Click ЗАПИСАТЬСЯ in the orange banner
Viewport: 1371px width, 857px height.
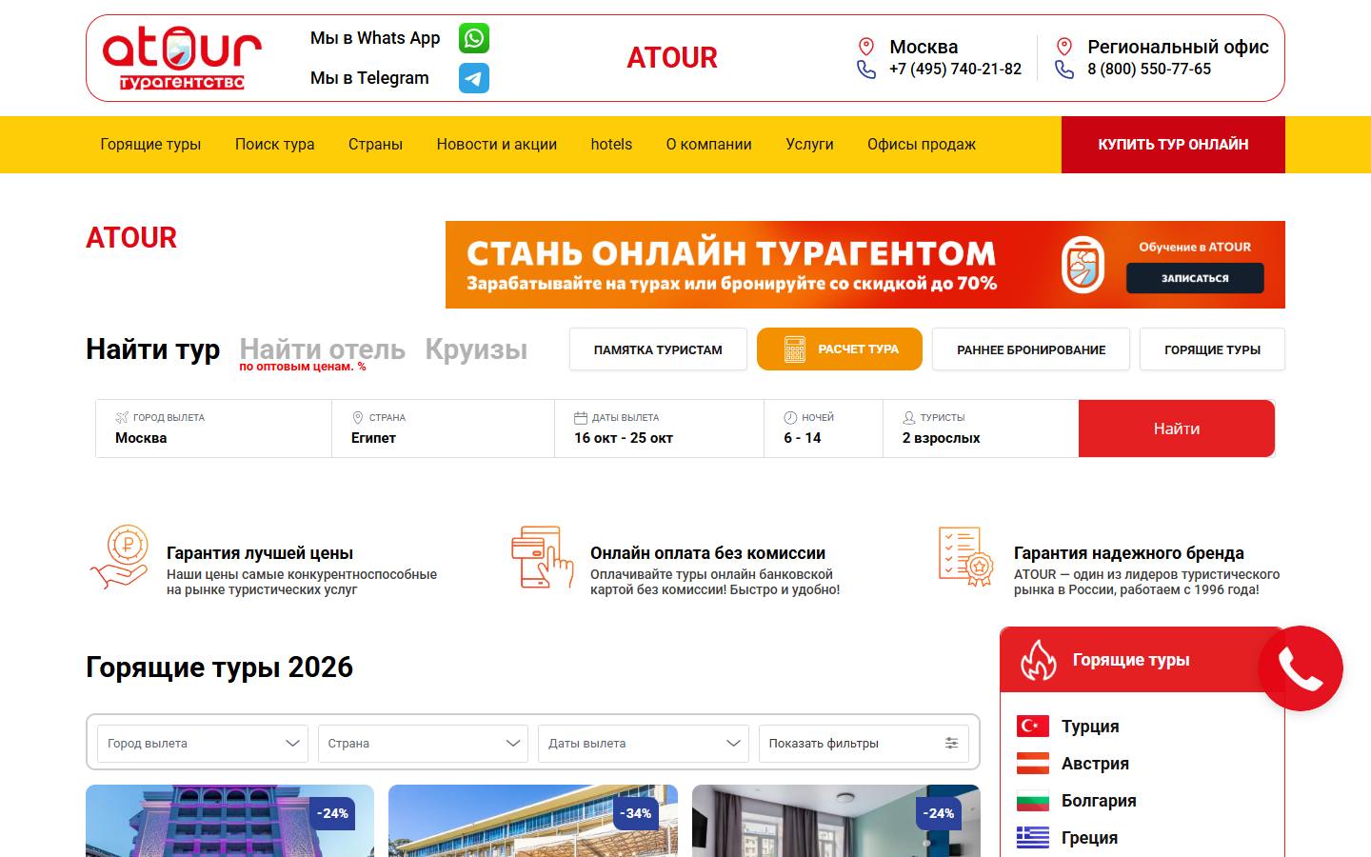1195,278
